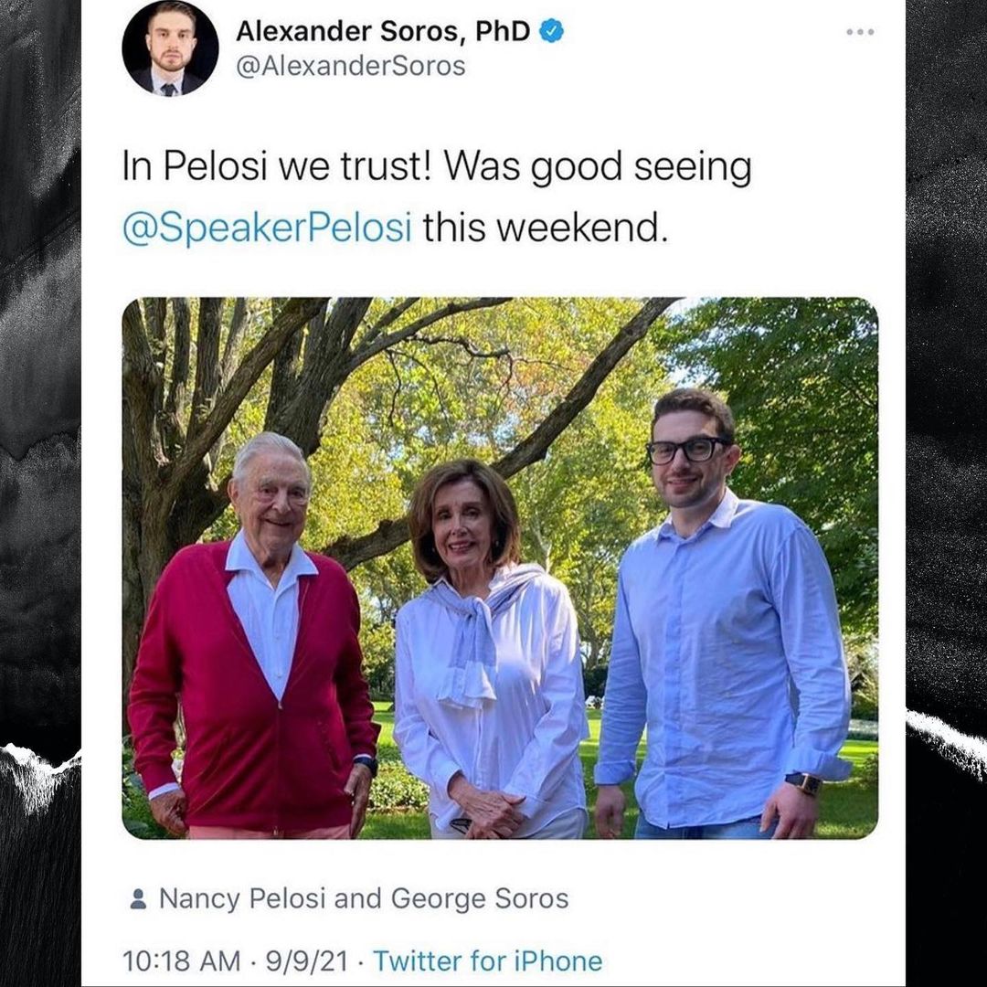Screen dimensions: 987x987
Task: Click the dark textured background left of tweet
Action: [40, 493]
